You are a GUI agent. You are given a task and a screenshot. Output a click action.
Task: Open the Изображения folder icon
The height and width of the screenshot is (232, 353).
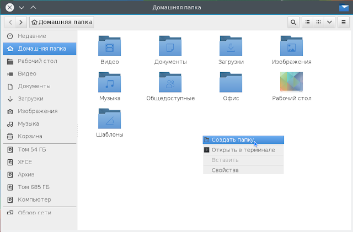pos(291,46)
